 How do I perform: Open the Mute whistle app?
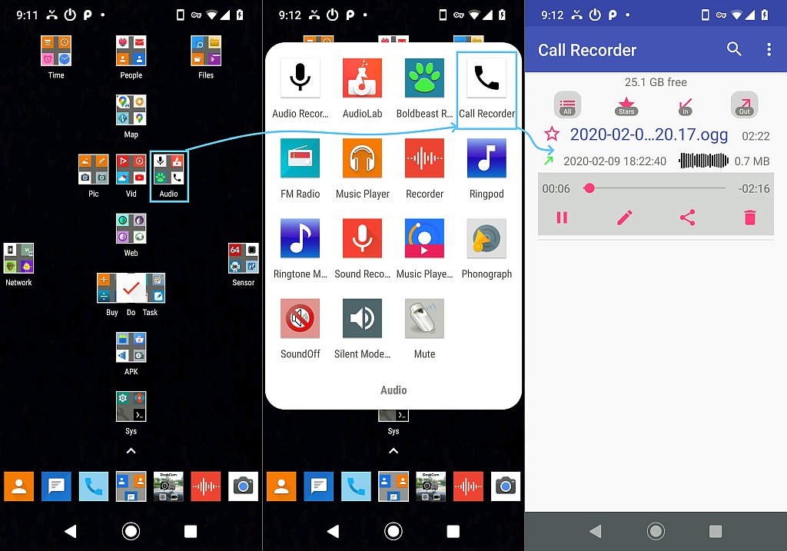[424, 318]
